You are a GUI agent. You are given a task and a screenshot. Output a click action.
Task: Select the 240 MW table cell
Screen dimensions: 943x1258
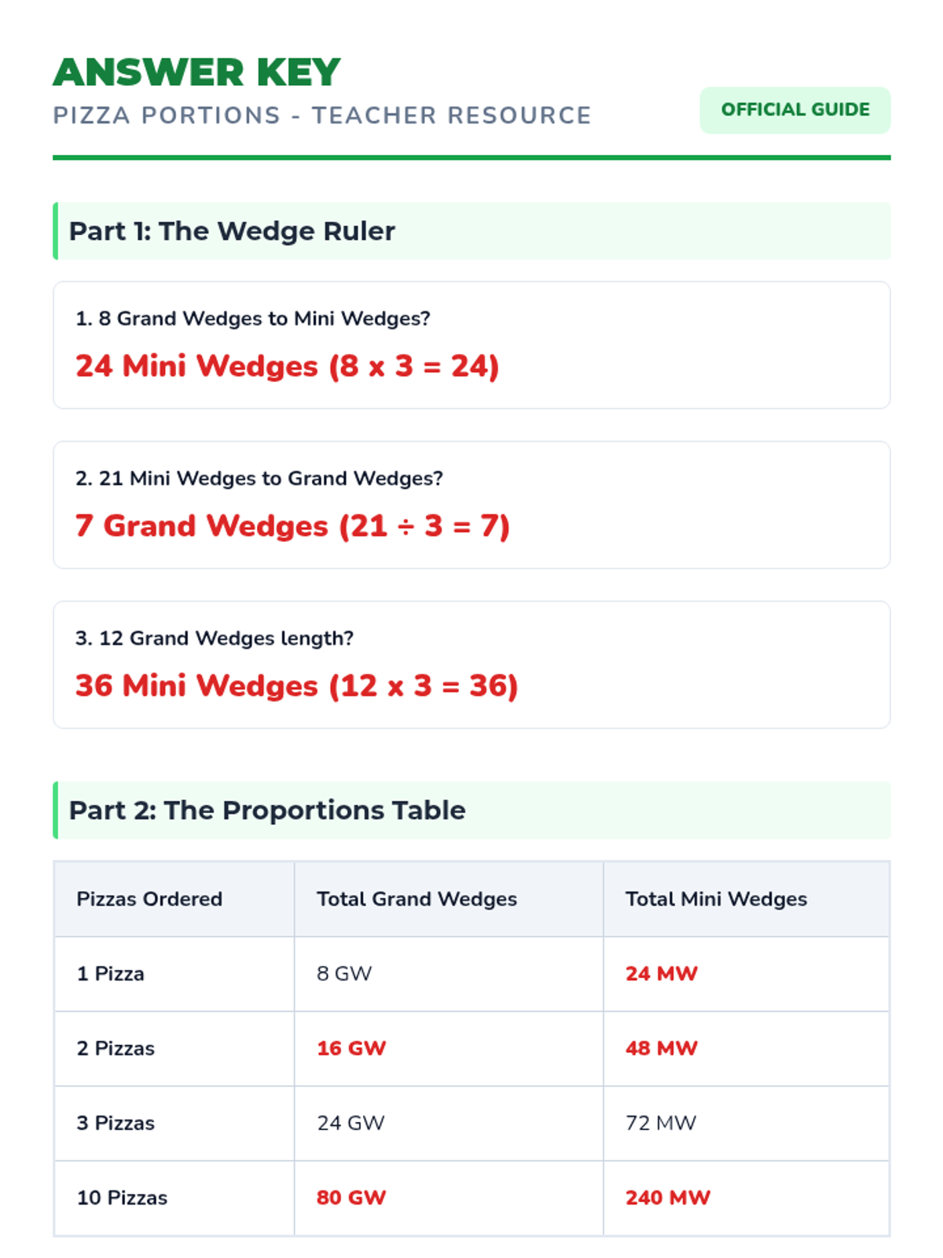747,1197
